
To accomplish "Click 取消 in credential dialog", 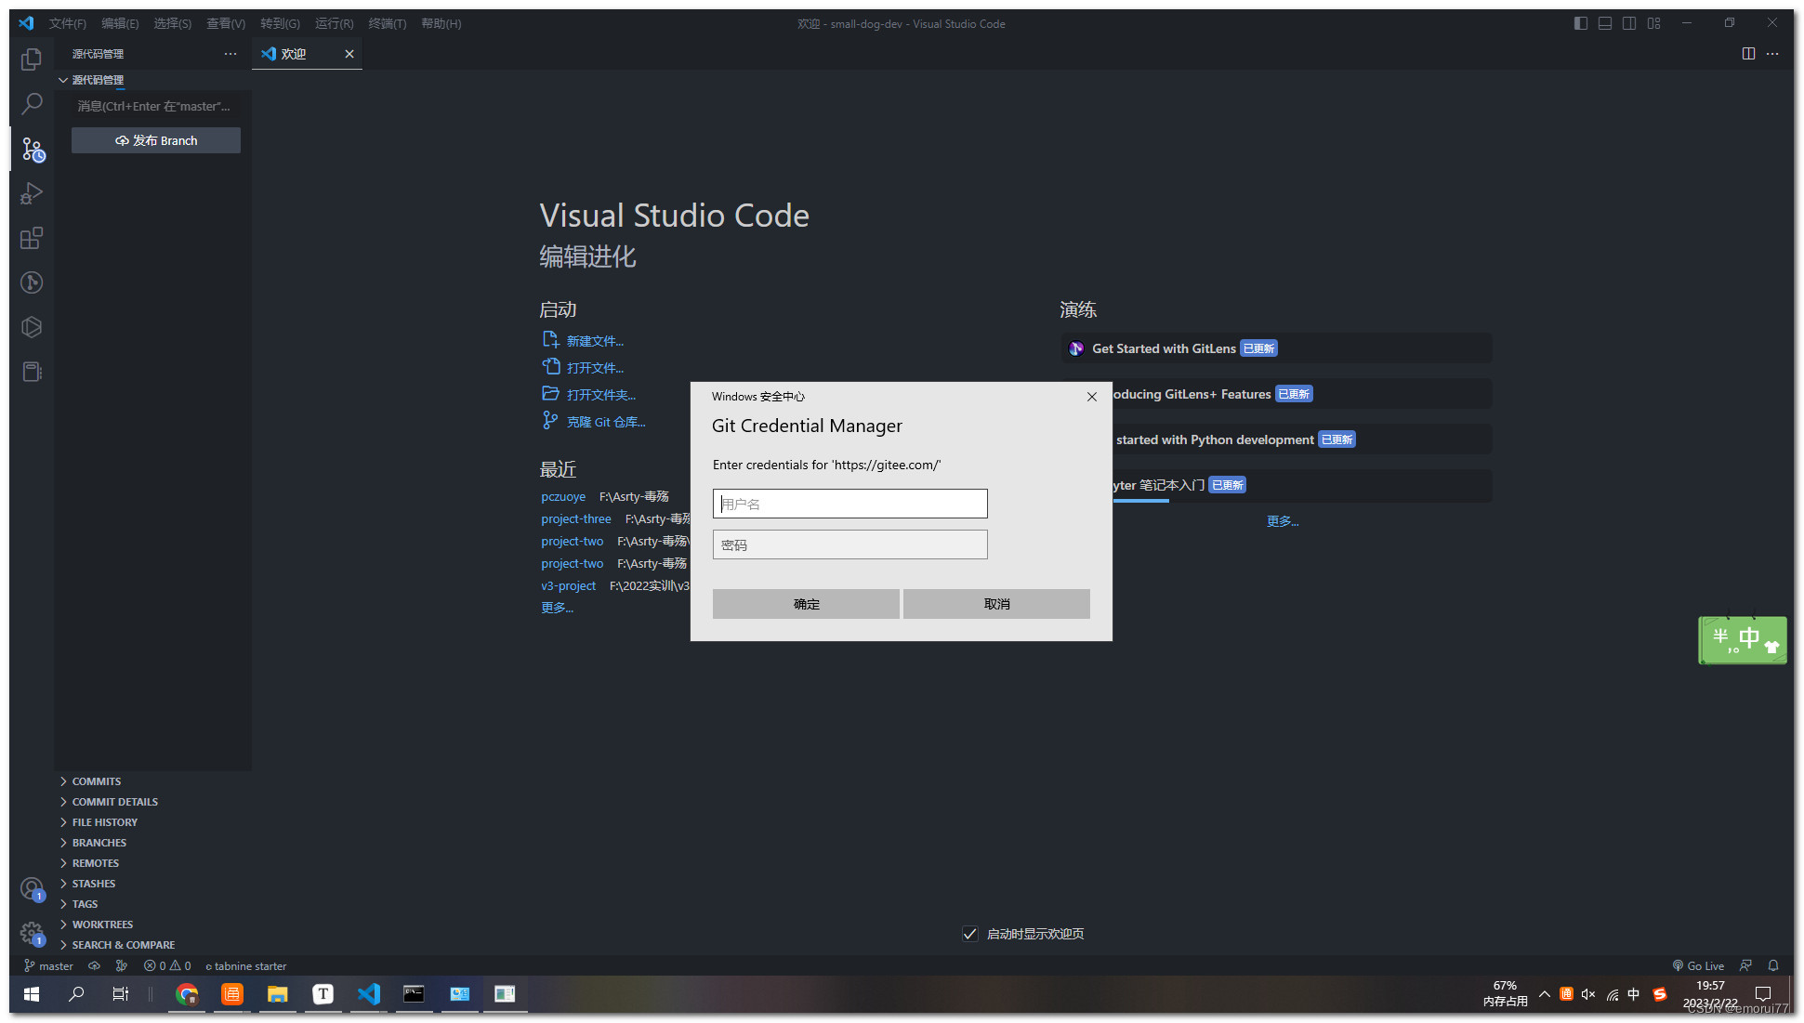I will coord(996,604).
